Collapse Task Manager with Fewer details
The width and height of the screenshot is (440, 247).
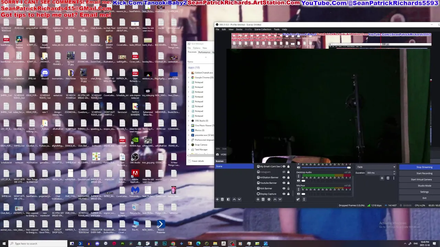coord(196,161)
